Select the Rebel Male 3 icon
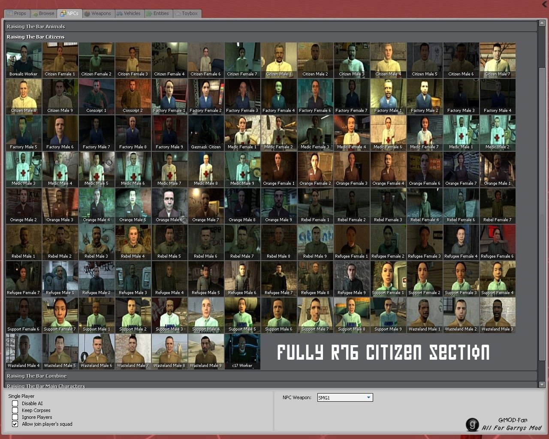Image resolution: width=549 pixels, height=439 pixels. tap(97, 242)
